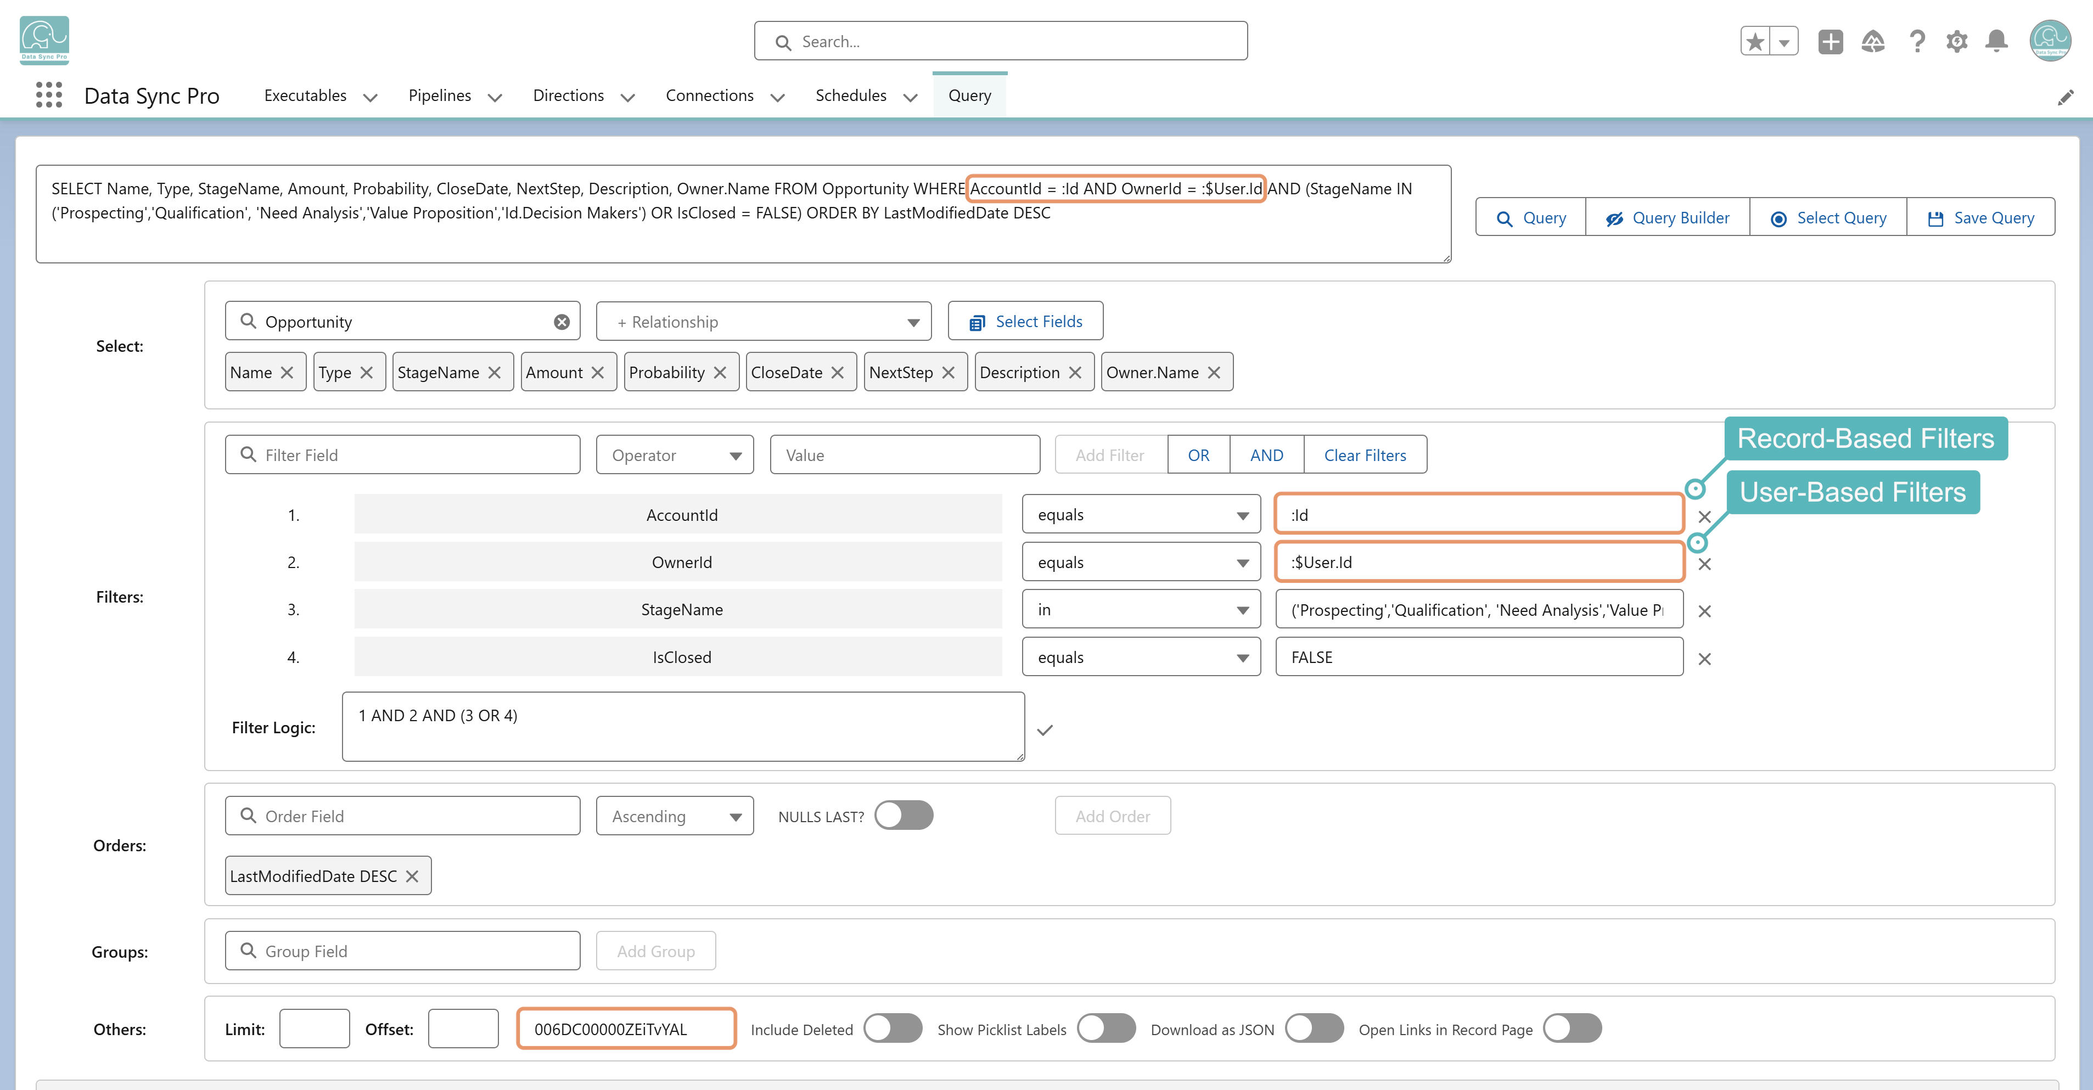
Task: Toggle the NULLS LAST switch
Action: [904, 816]
